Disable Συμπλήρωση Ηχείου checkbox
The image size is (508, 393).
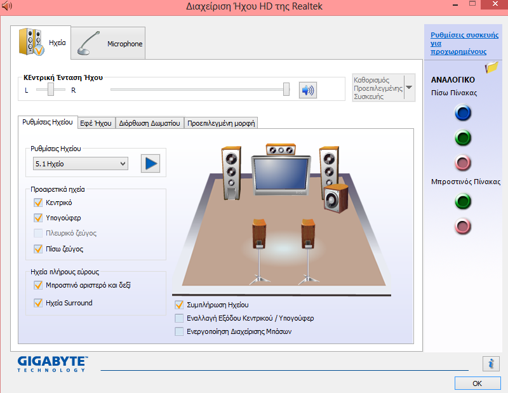click(179, 305)
